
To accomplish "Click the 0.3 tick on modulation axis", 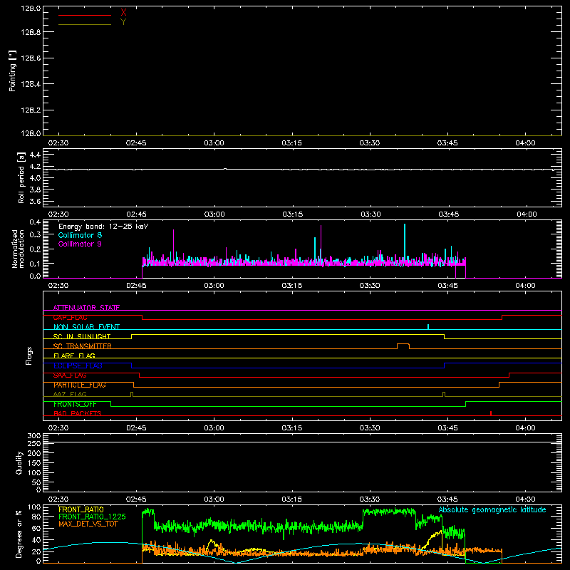I will (x=35, y=234).
